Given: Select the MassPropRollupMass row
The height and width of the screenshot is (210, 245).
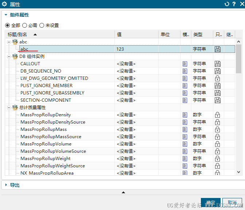Looking at the screenshot, I should pyautogui.click(x=120, y=129).
